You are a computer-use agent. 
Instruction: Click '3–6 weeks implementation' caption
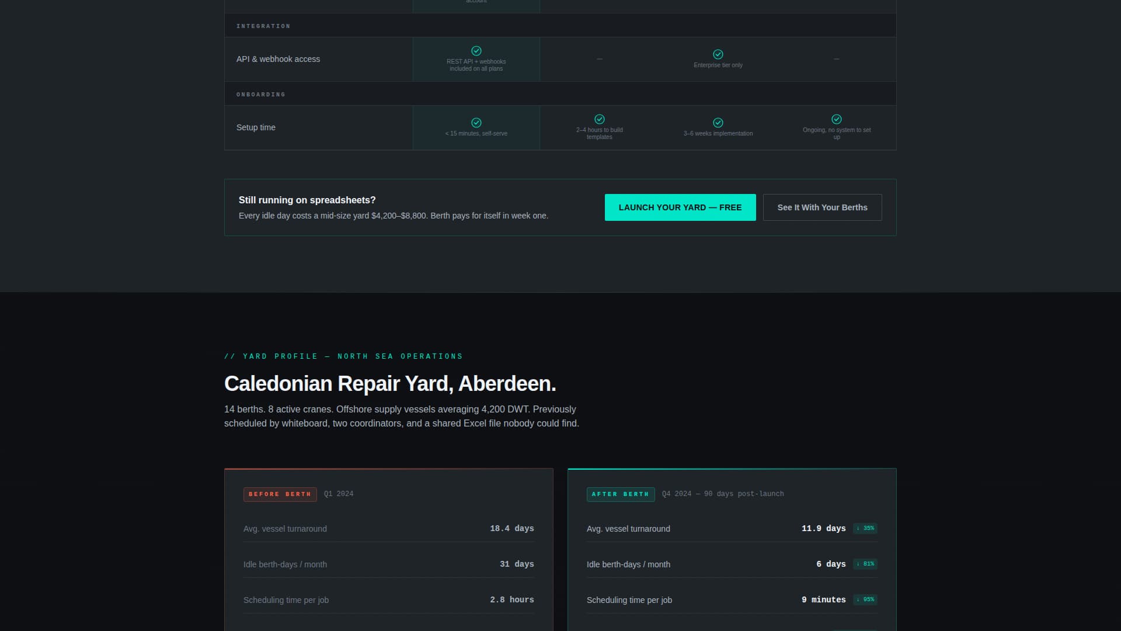718,134
